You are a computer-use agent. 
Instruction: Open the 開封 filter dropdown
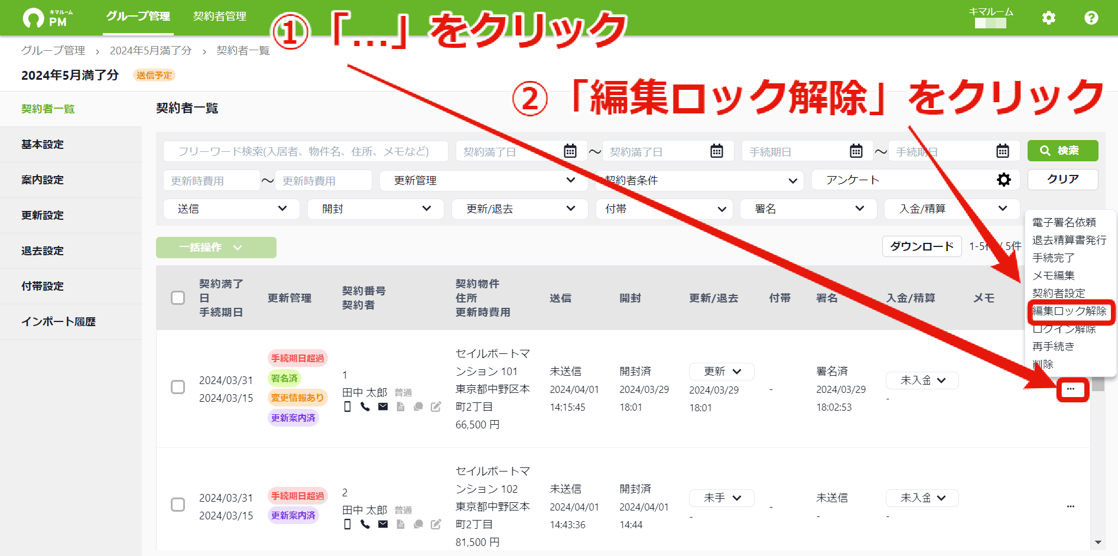[376, 209]
